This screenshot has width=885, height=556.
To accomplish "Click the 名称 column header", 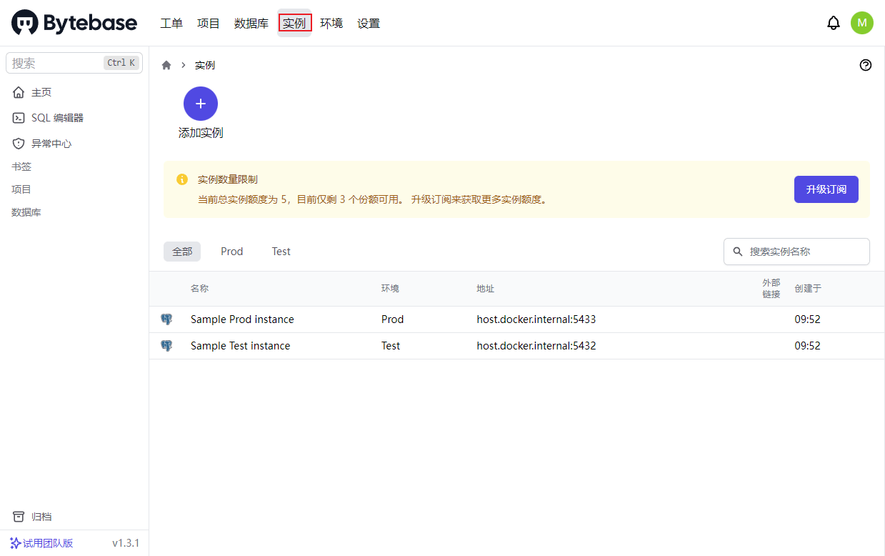I will 199,289.
